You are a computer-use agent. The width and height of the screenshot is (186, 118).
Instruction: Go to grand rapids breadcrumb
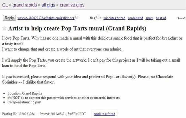coord(25,5)
